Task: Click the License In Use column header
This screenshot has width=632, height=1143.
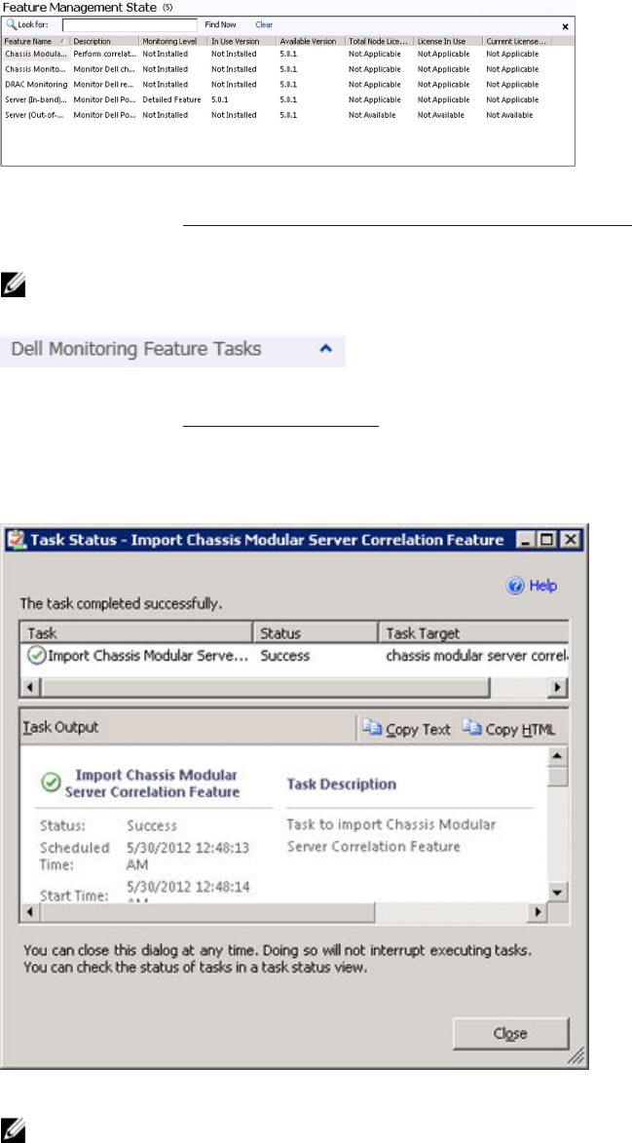Action: tap(448, 42)
